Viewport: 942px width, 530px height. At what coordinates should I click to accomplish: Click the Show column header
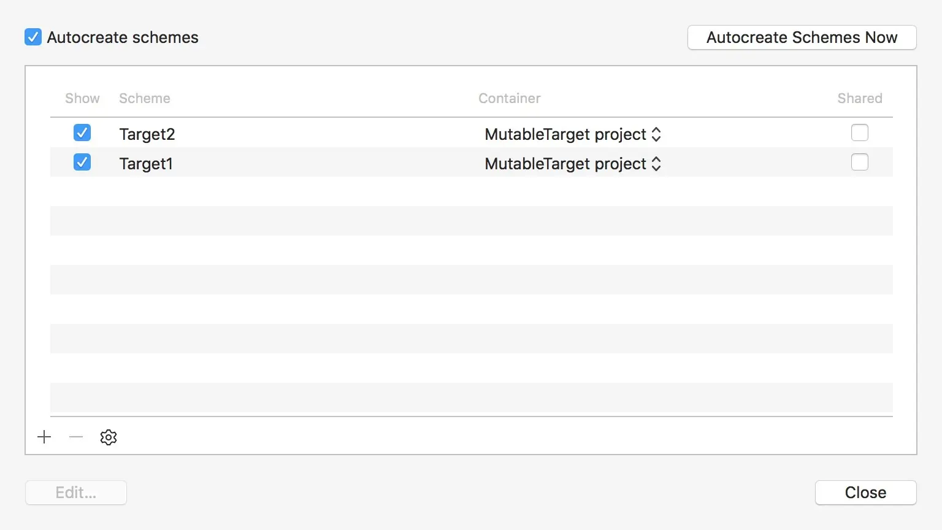pyautogui.click(x=82, y=98)
